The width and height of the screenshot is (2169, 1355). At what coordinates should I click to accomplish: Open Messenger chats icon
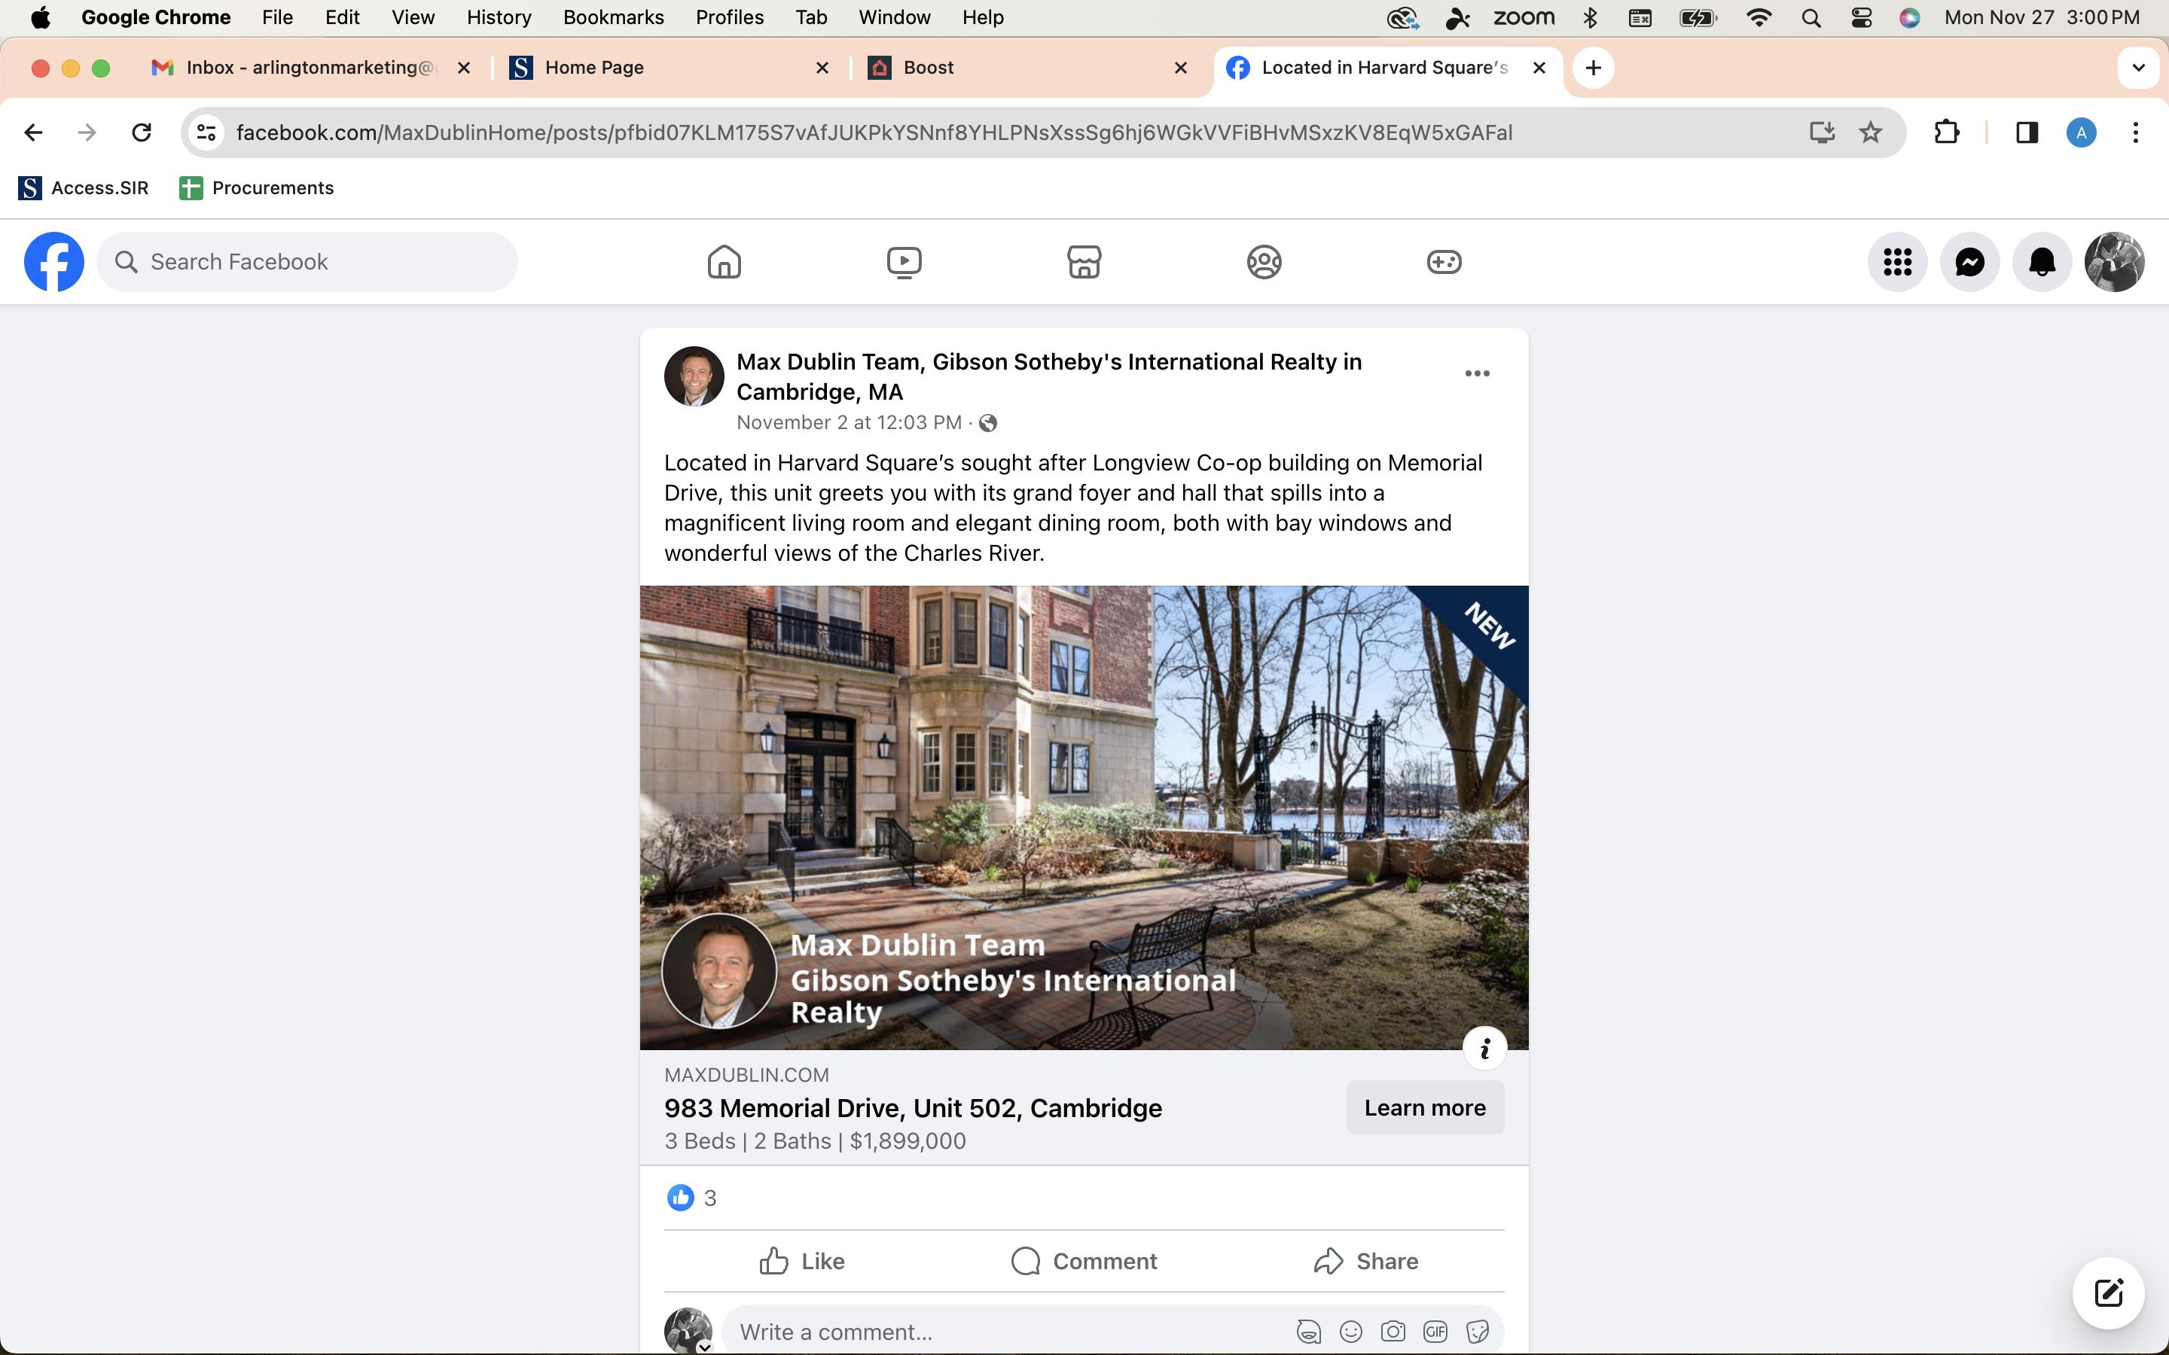pos(1969,262)
